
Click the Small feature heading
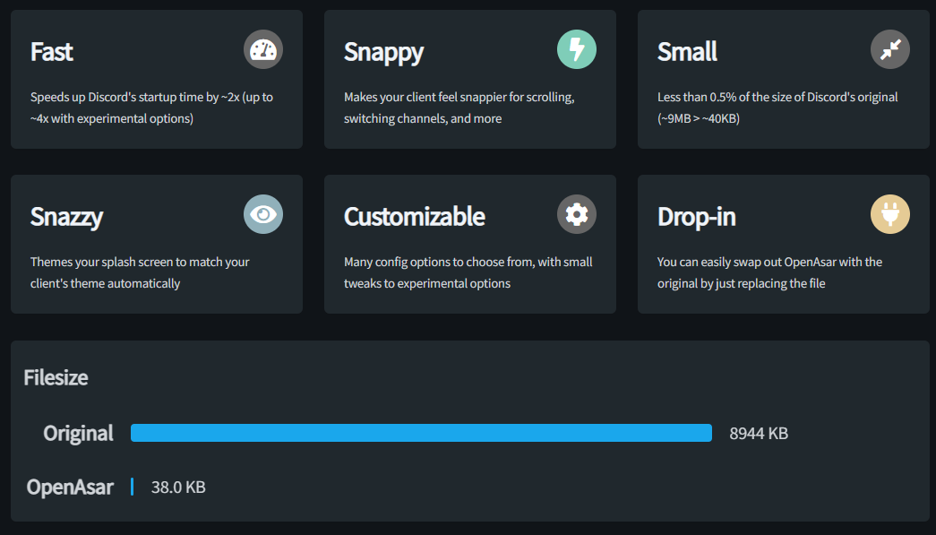click(687, 52)
